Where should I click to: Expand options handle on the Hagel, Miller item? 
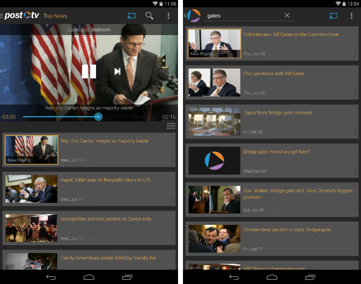pos(173,199)
